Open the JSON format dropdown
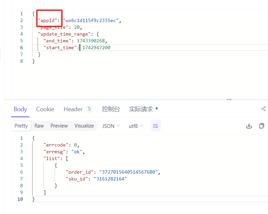This screenshot has width=268, height=214. point(111,126)
